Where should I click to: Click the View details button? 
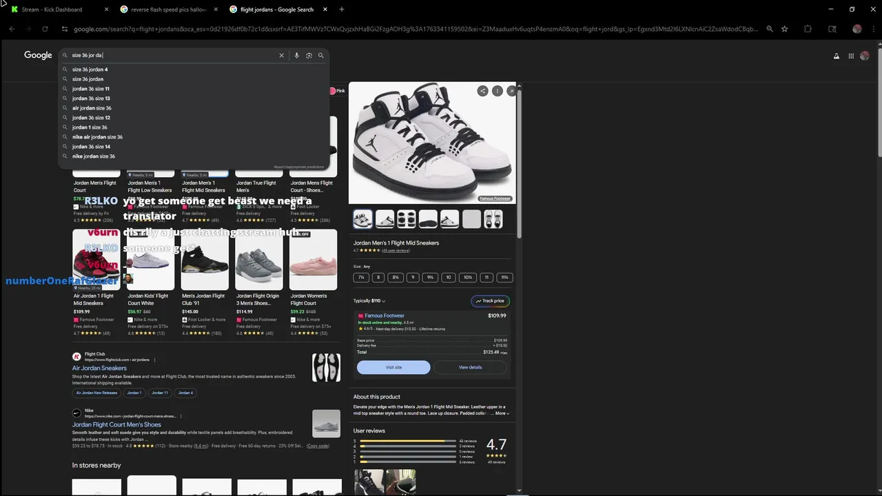[x=471, y=367]
